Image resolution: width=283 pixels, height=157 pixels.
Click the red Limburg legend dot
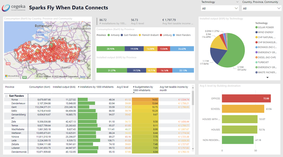click(161, 35)
